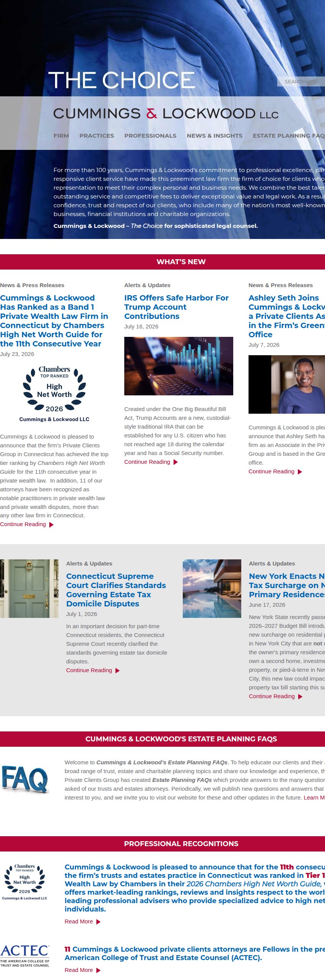Open the IRS Safe Harbor Trump Account article

coord(176,307)
